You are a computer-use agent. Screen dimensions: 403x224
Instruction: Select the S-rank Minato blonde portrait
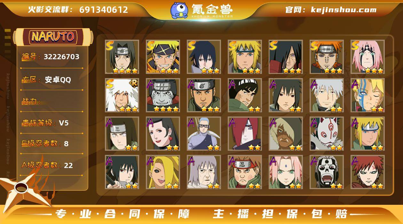tap(245, 57)
